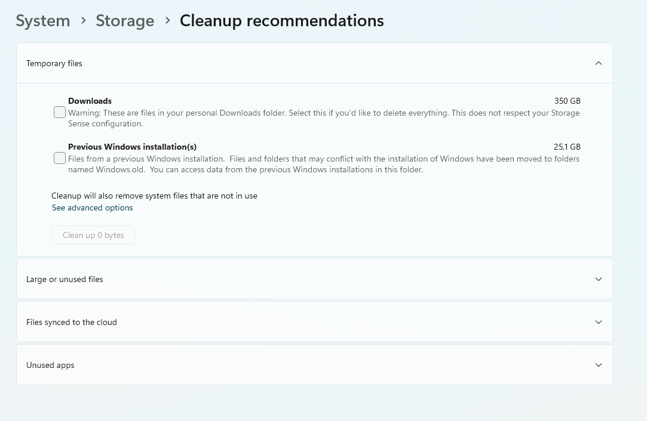Go back to System in the breadcrumb
Viewport: 647px width, 421px height.
(43, 21)
